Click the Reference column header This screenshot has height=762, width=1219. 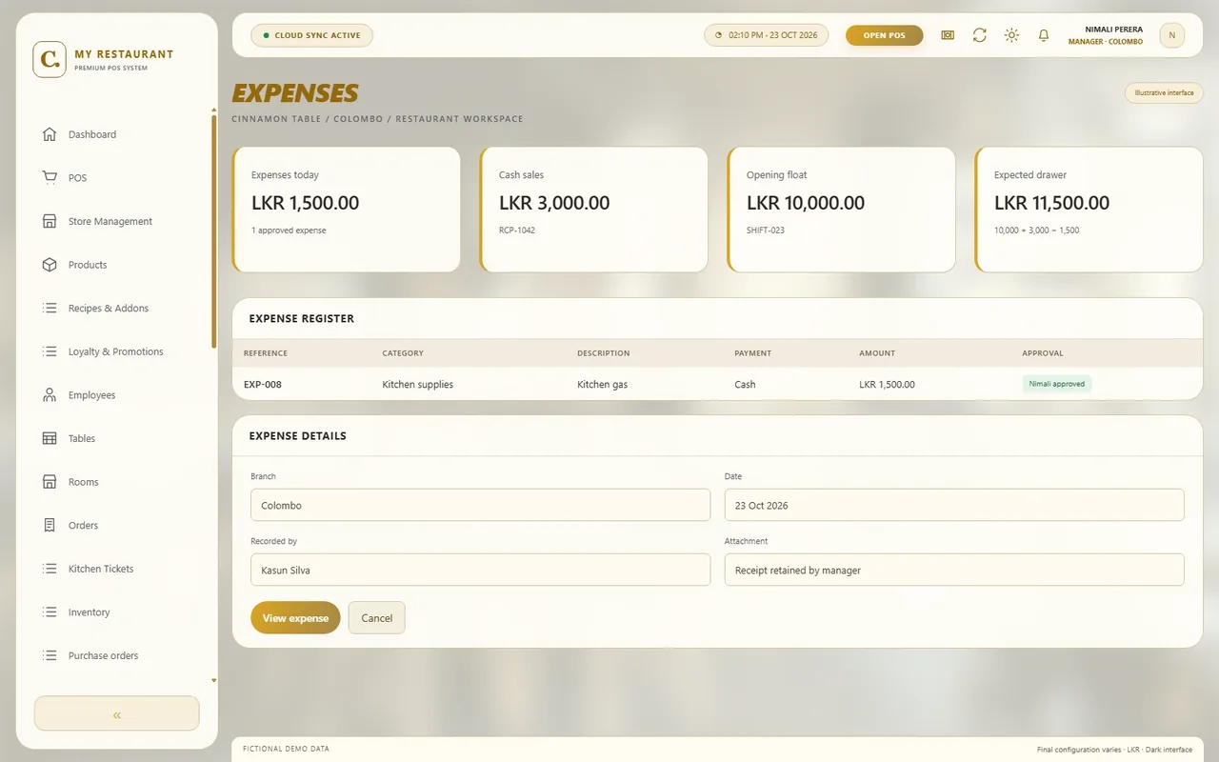(x=266, y=353)
